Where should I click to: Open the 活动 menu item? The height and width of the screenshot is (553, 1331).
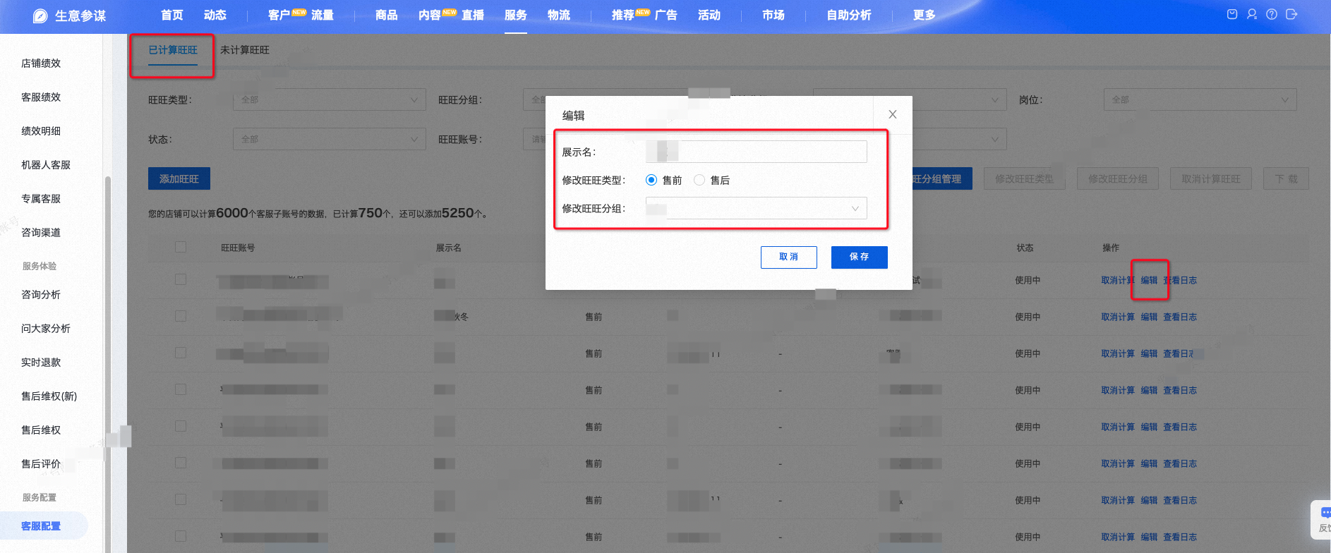(x=709, y=15)
